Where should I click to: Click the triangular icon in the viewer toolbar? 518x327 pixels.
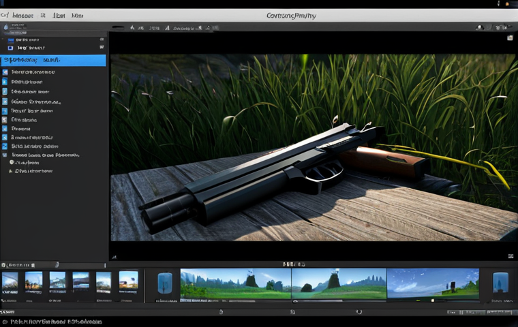[x=167, y=28]
